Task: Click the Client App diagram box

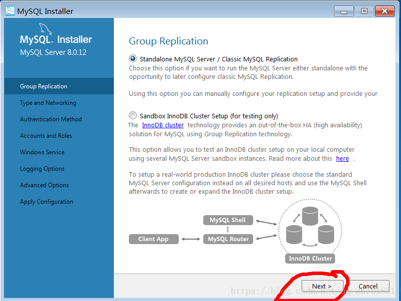Action: pyautogui.click(x=154, y=239)
